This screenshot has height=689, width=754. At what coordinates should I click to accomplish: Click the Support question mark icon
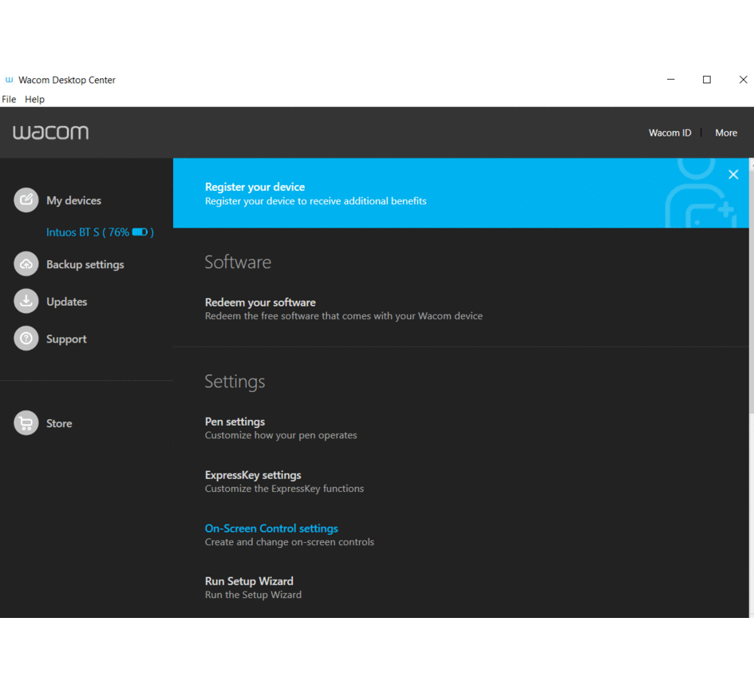click(26, 339)
